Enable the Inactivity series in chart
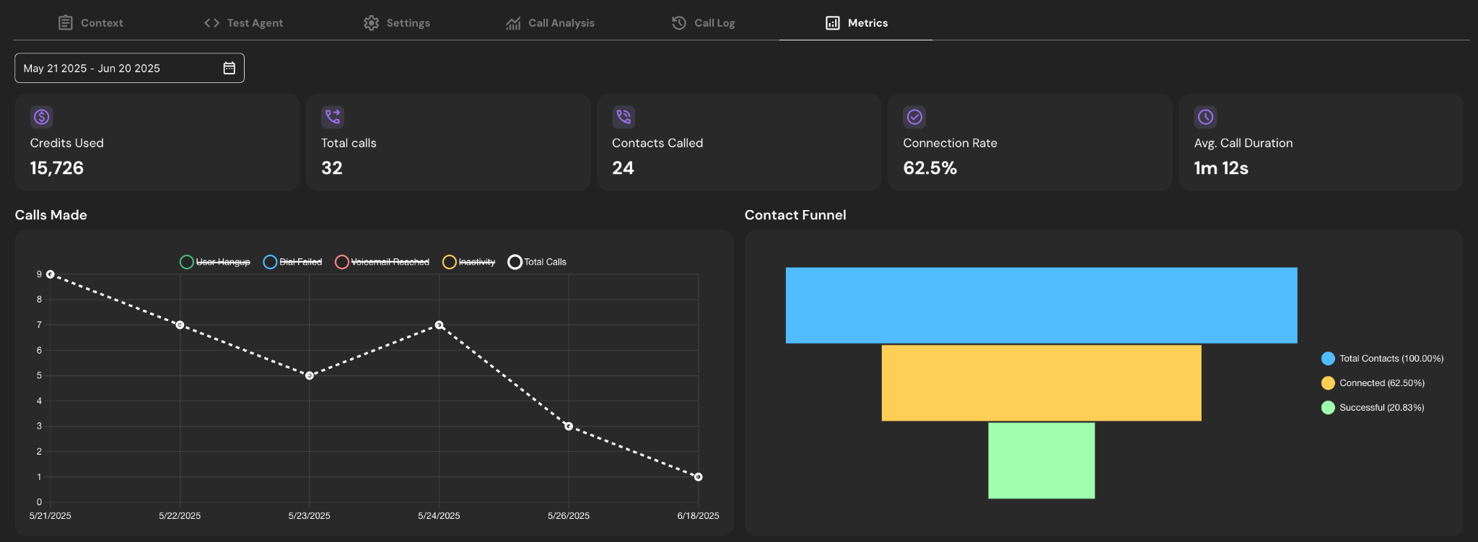 [469, 262]
